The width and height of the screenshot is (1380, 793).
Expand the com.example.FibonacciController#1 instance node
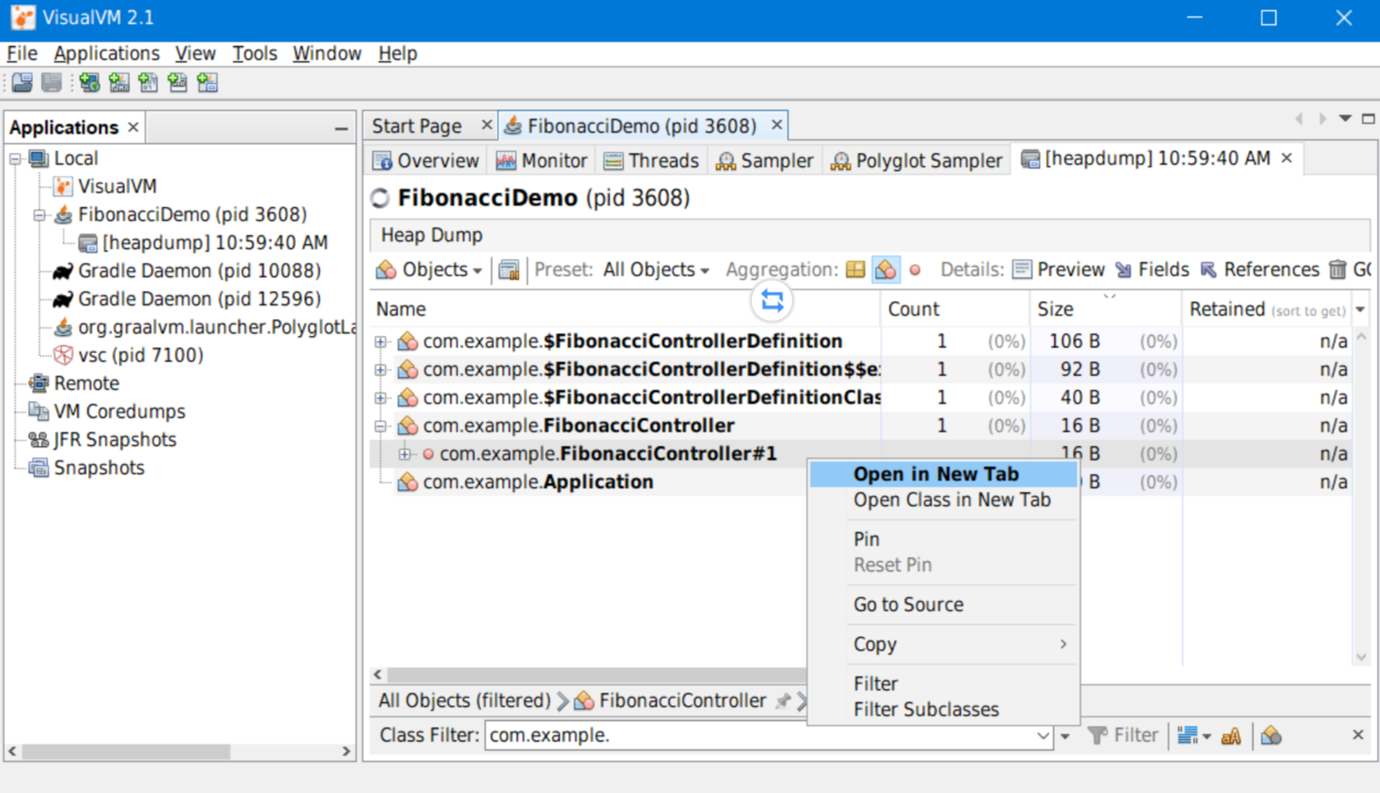pyautogui.click(x=406, y=454)
